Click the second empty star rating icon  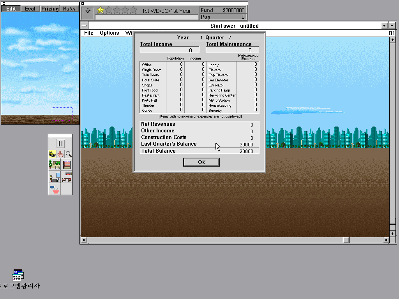coord(109,10)
